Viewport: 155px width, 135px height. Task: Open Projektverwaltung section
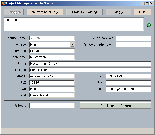[x=84, y=12]
